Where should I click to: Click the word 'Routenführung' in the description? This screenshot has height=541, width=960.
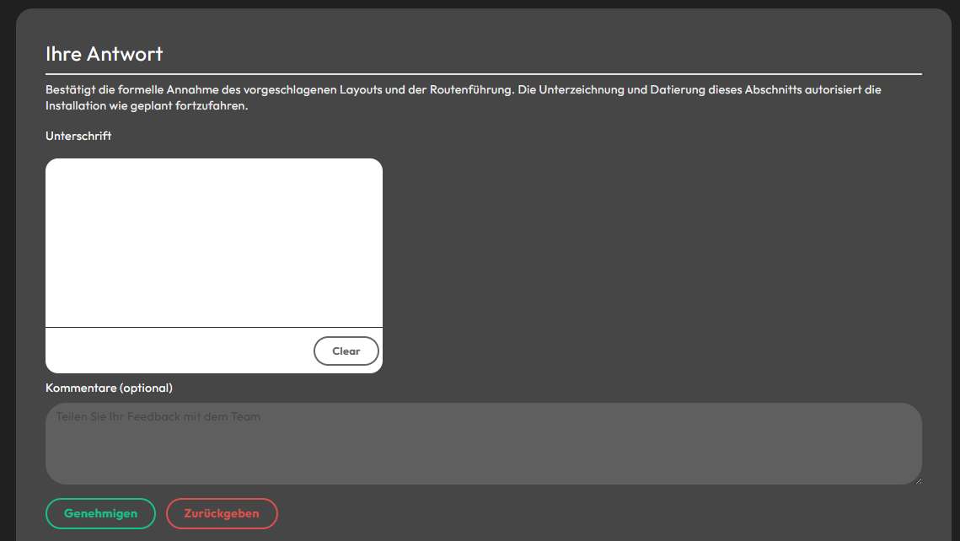tap(472, 89)
